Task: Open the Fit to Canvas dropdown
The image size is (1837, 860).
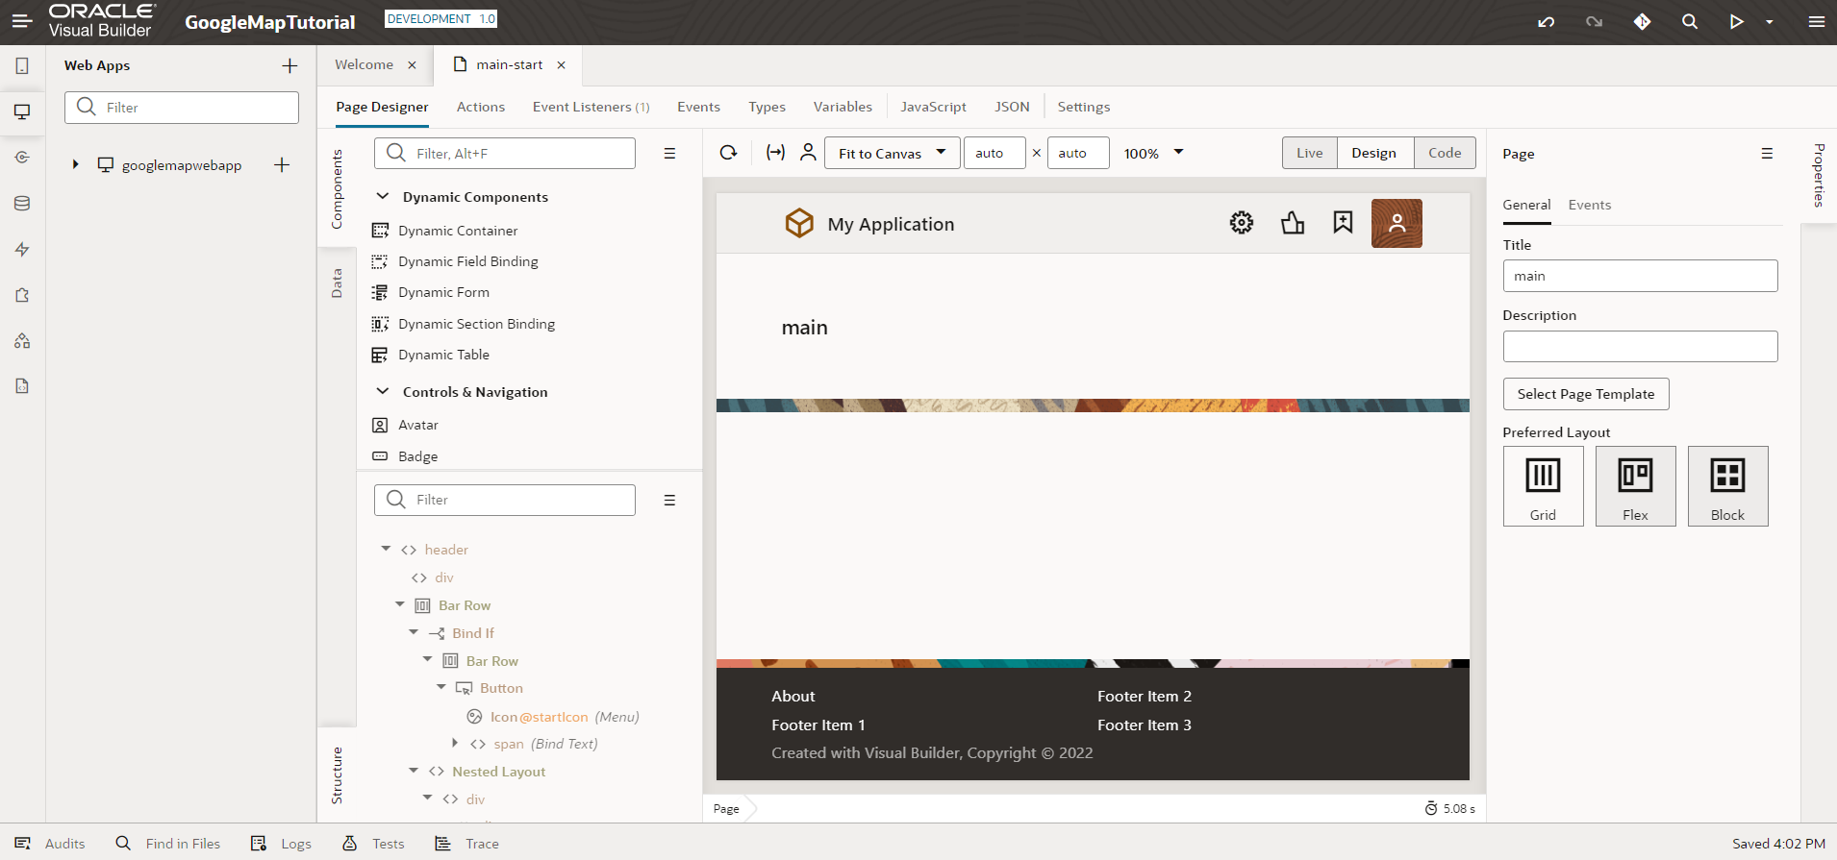Action: pyautogui.click(x=892, y=153)
